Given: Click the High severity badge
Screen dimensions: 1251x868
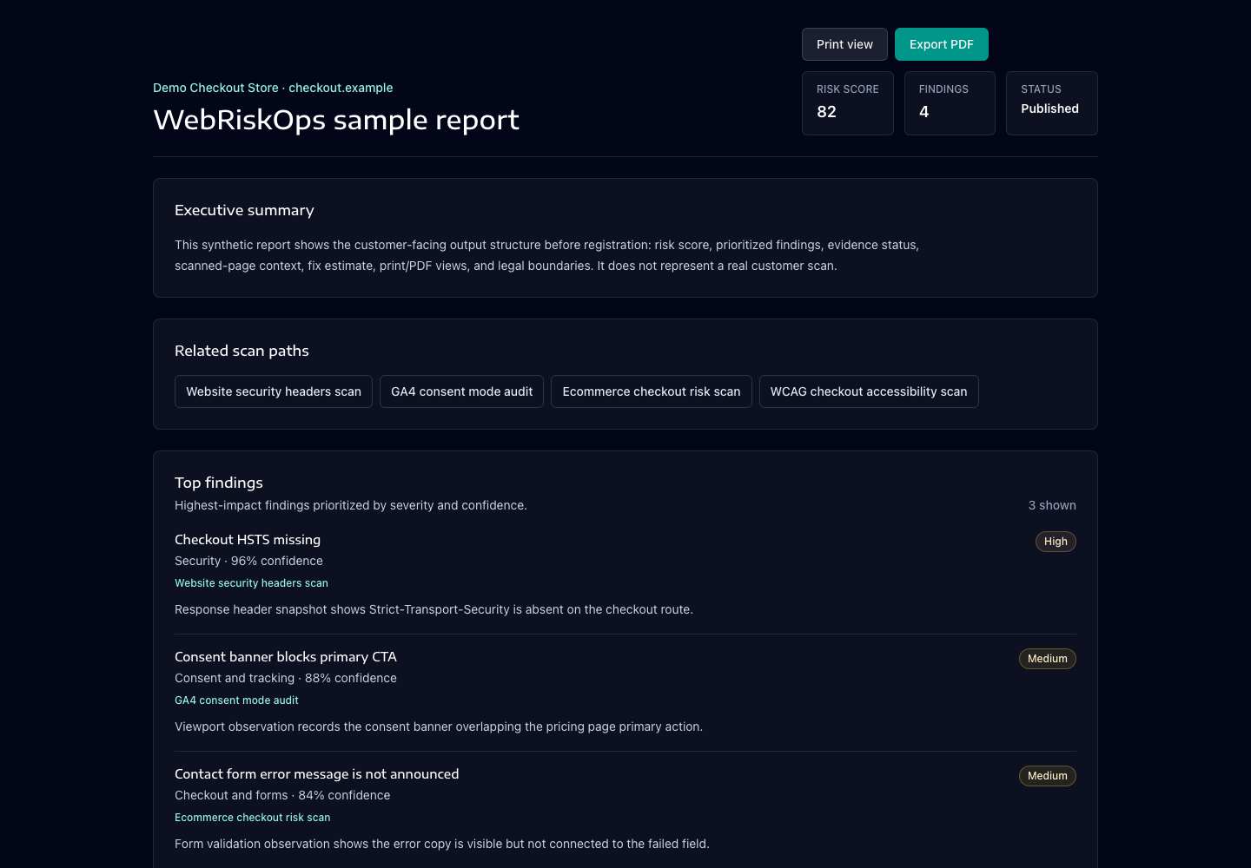Looking at the screenshot, I should point(1056,542).
